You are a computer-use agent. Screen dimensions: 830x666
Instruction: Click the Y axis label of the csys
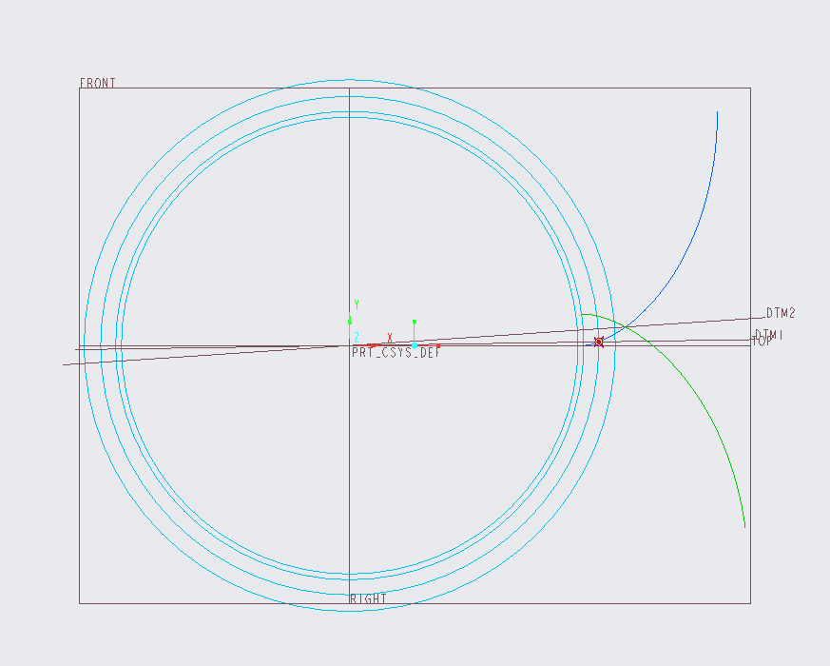pyautogui.click(x=357, y=304)
